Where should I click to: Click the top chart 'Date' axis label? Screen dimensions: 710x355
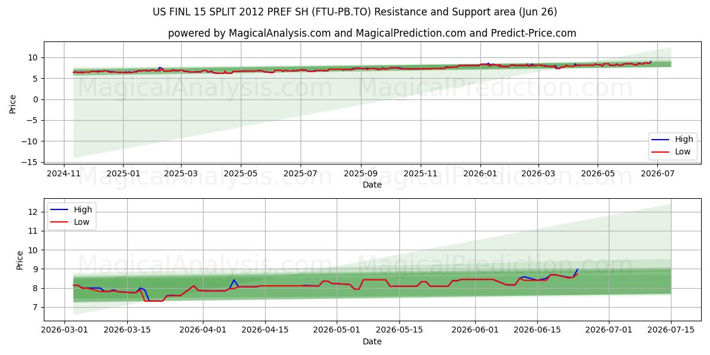(x=372, y=185)
